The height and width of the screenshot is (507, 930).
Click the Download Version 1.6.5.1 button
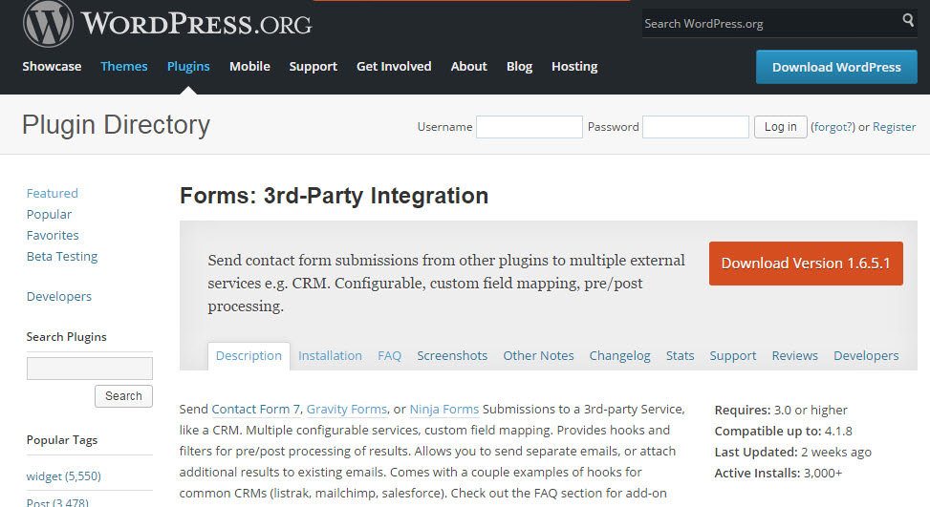[806, 264]
